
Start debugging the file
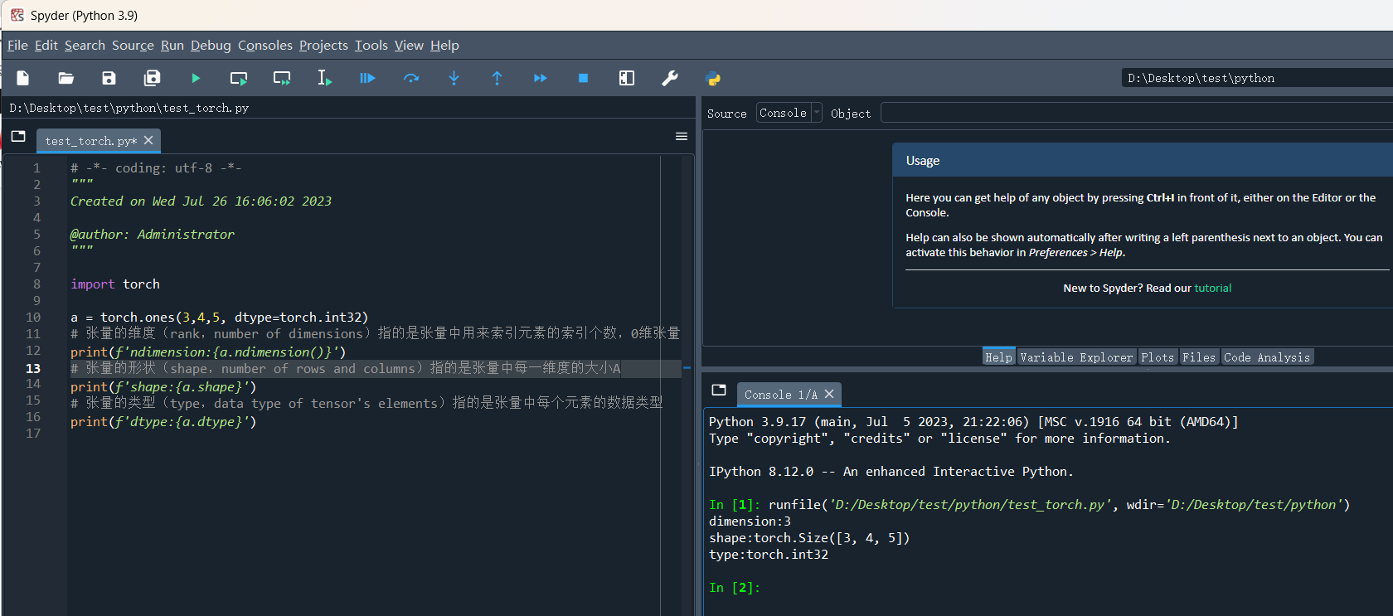coord(367,78)
